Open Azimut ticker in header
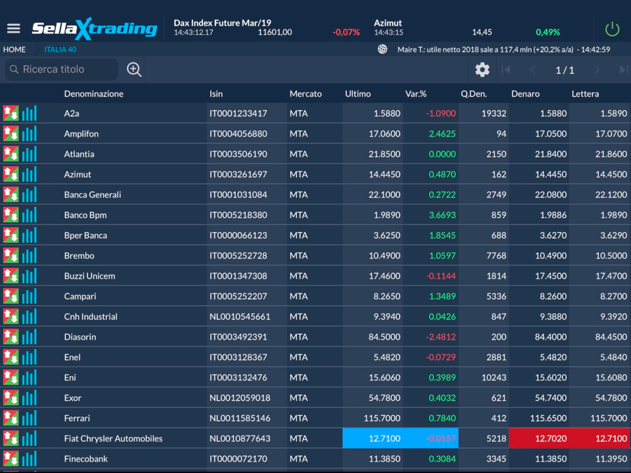This screenshot has height=473, width=631. click(x=467, y=27)
